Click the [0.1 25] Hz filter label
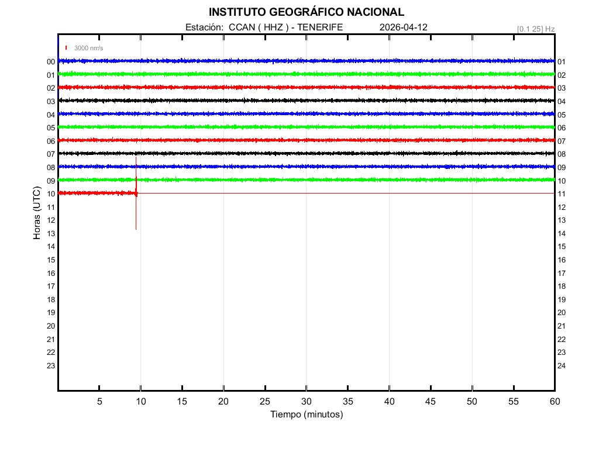Image resolution: width=599 pixels, height=449 pixels. point(535,29)
